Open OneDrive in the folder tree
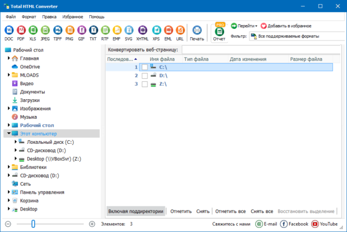Image resolution: width=347 pixels, height=232 pixels. point(30,67)
